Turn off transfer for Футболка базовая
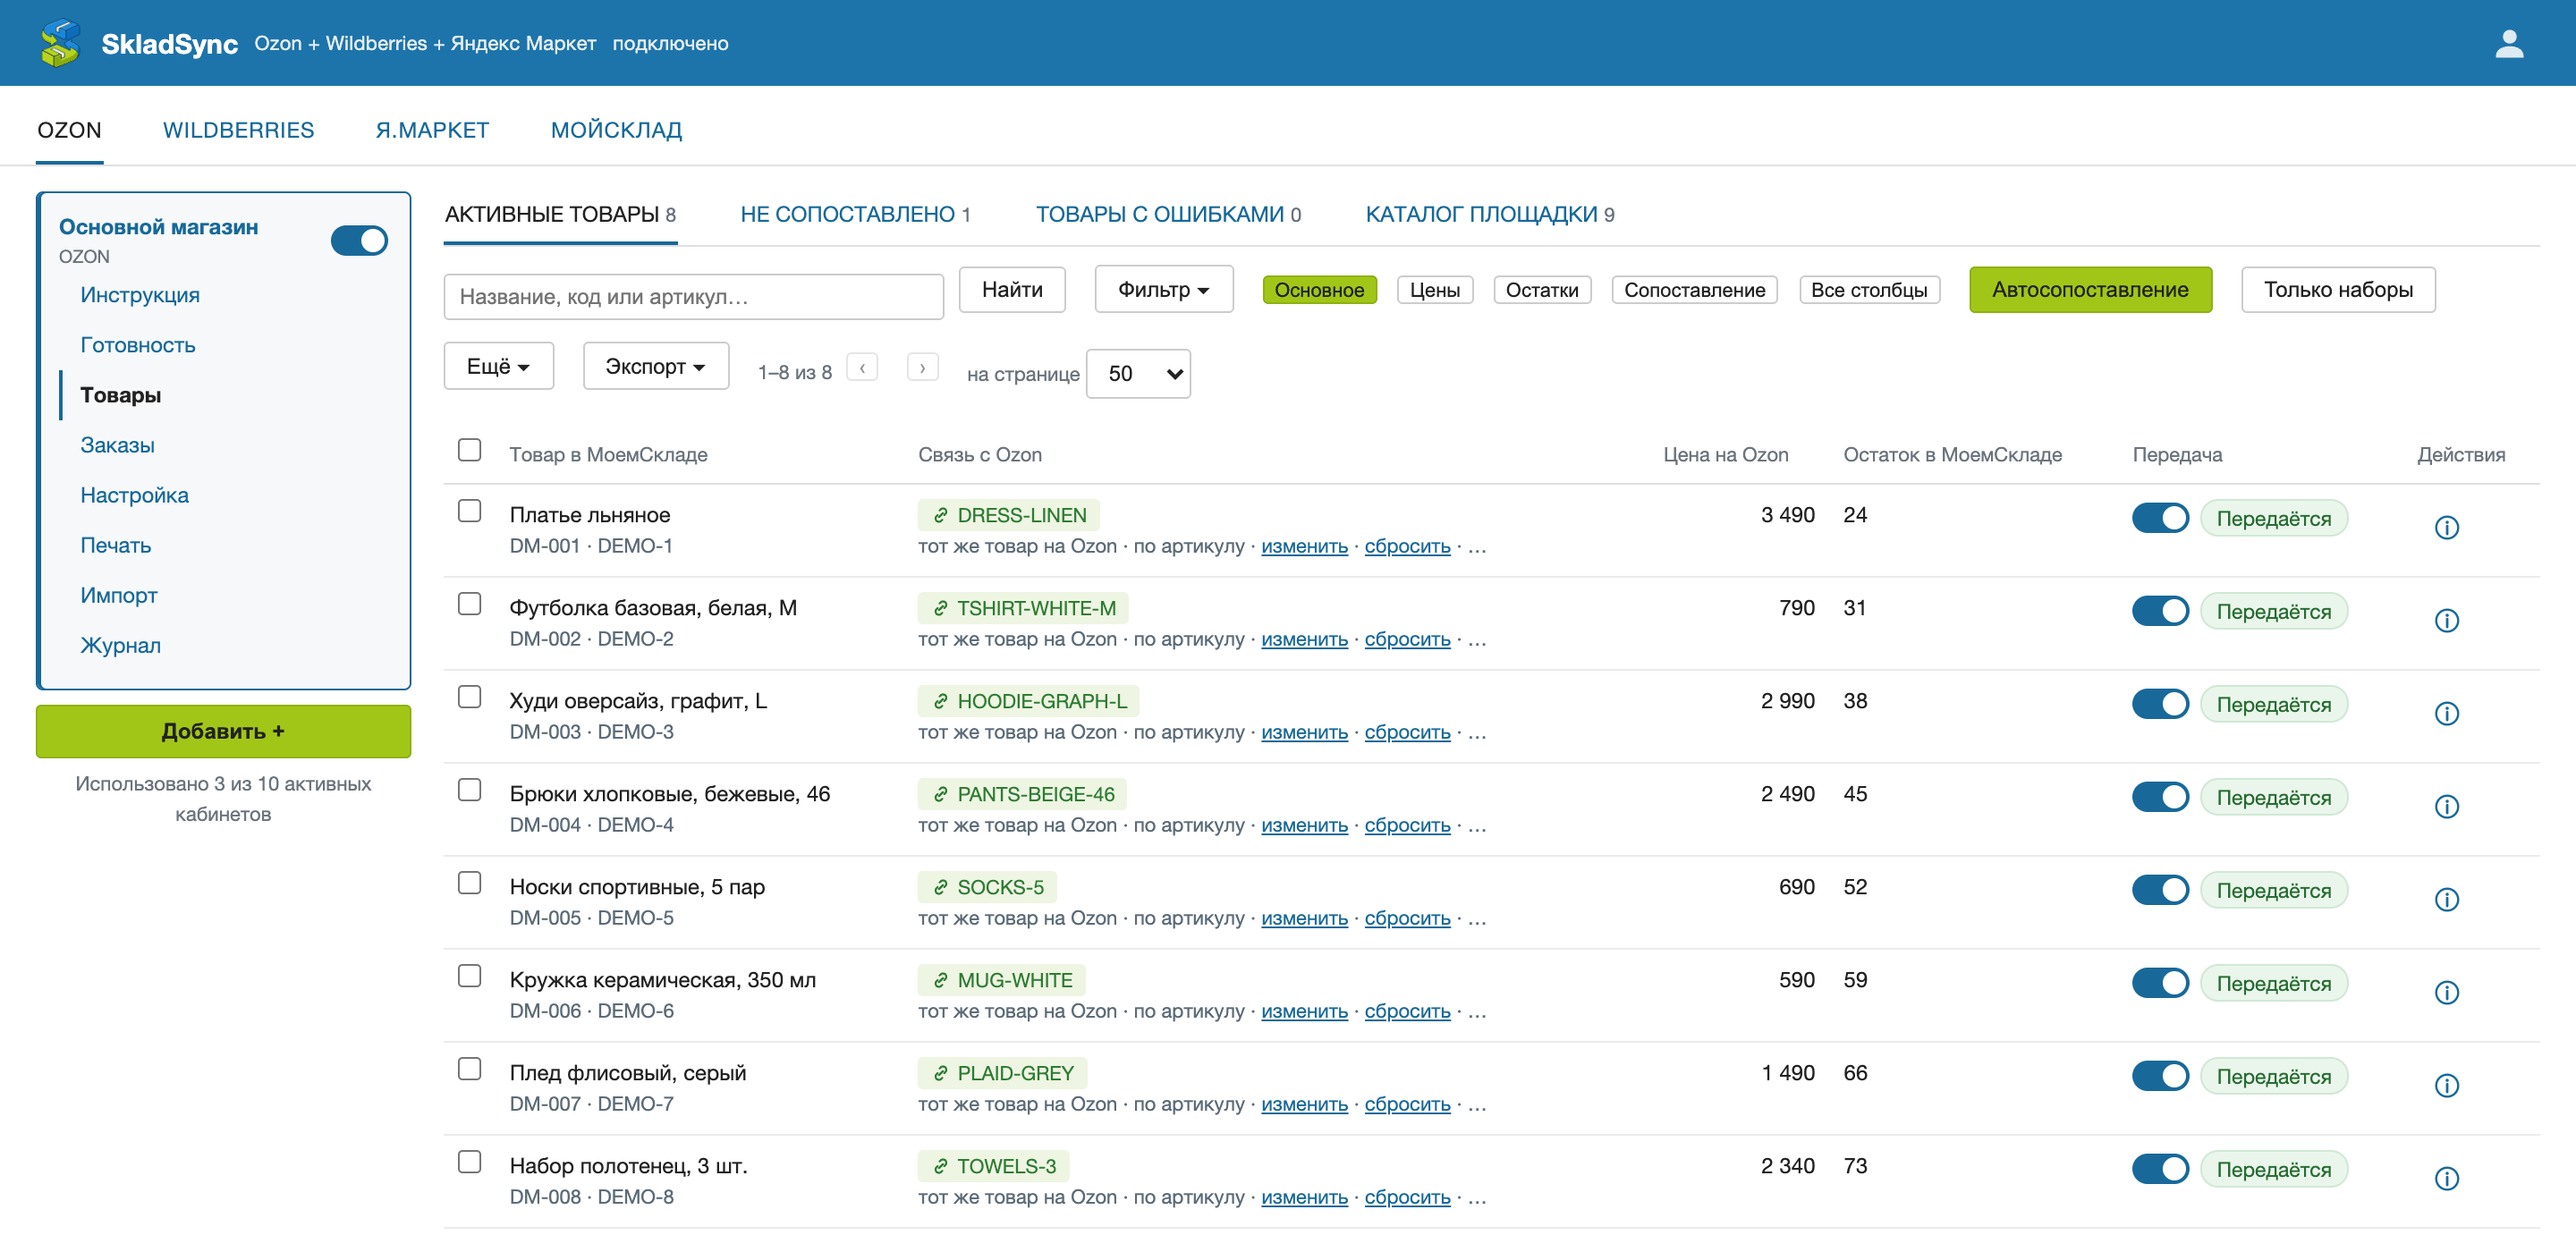2576x1252 pixels. click(x=2160, y=611)
